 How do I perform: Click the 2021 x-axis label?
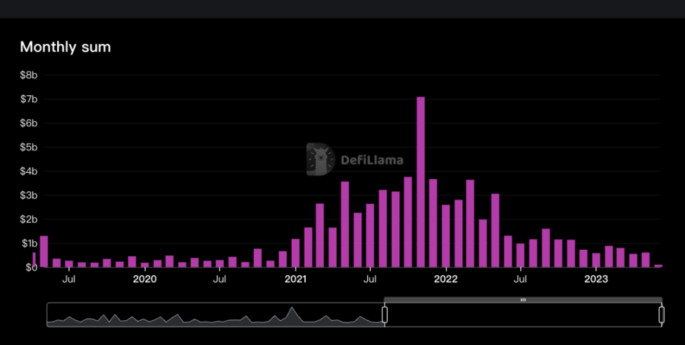(296, 279)
